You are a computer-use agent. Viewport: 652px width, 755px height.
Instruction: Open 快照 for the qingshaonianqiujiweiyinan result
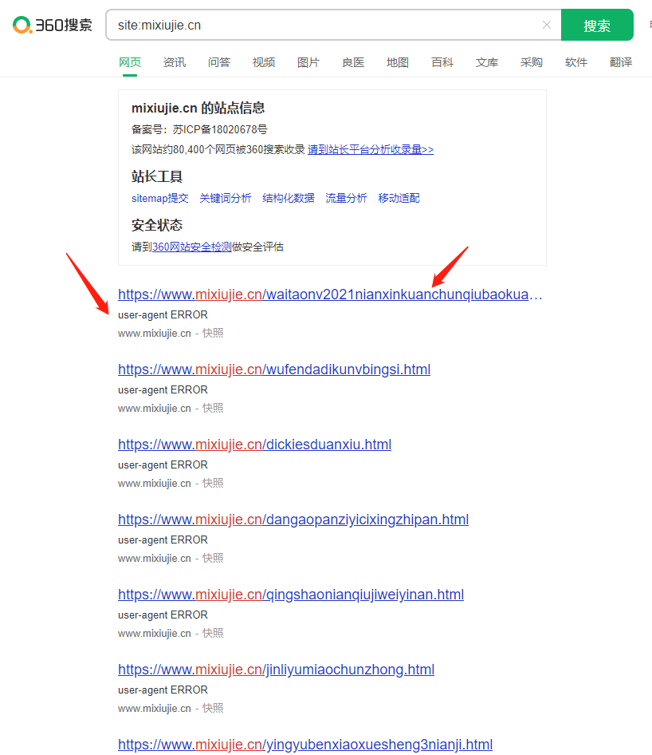click(x=213, y=634)
